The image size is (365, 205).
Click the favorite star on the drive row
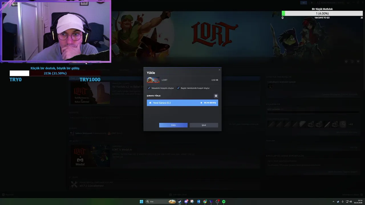tap(201, 103)
